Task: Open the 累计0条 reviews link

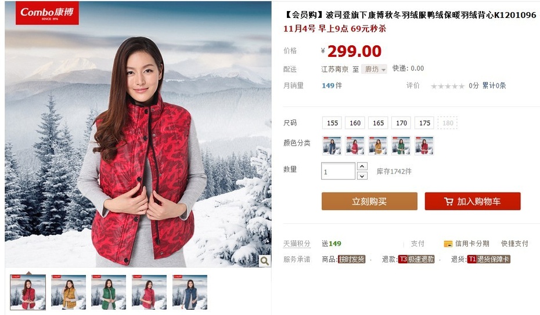Action: (494, 86)
